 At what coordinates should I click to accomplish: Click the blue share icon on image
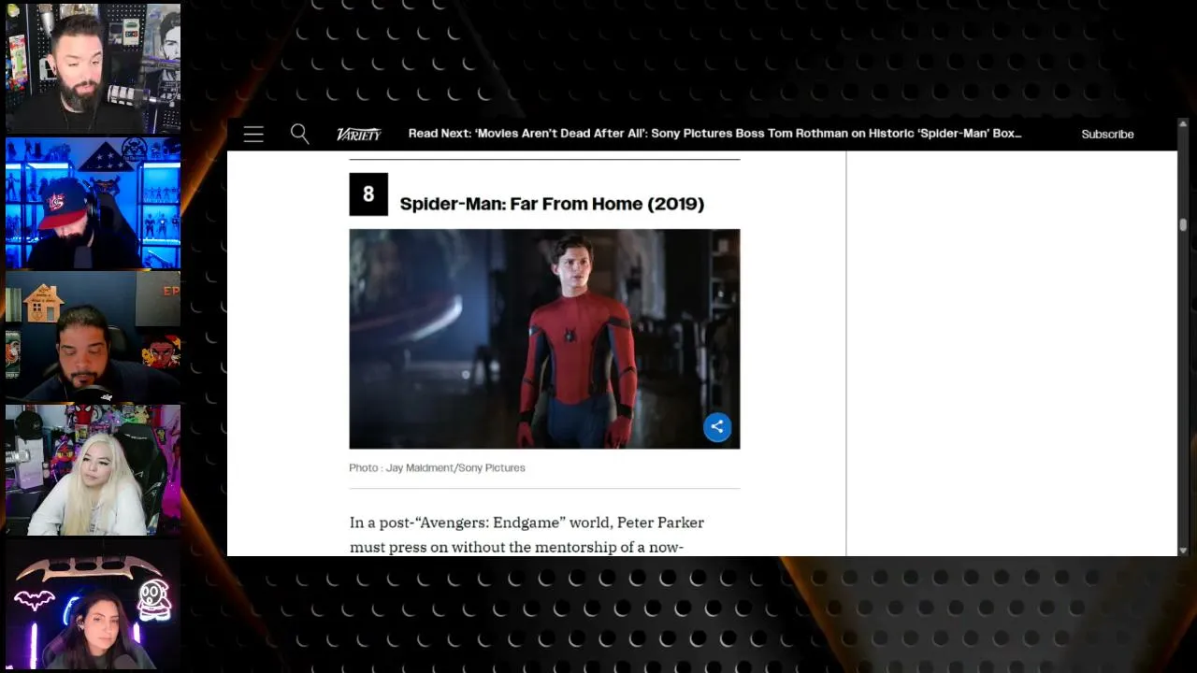coord(717,427)
